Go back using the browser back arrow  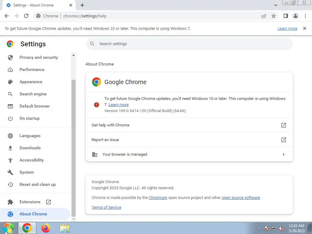coord(7,16)
